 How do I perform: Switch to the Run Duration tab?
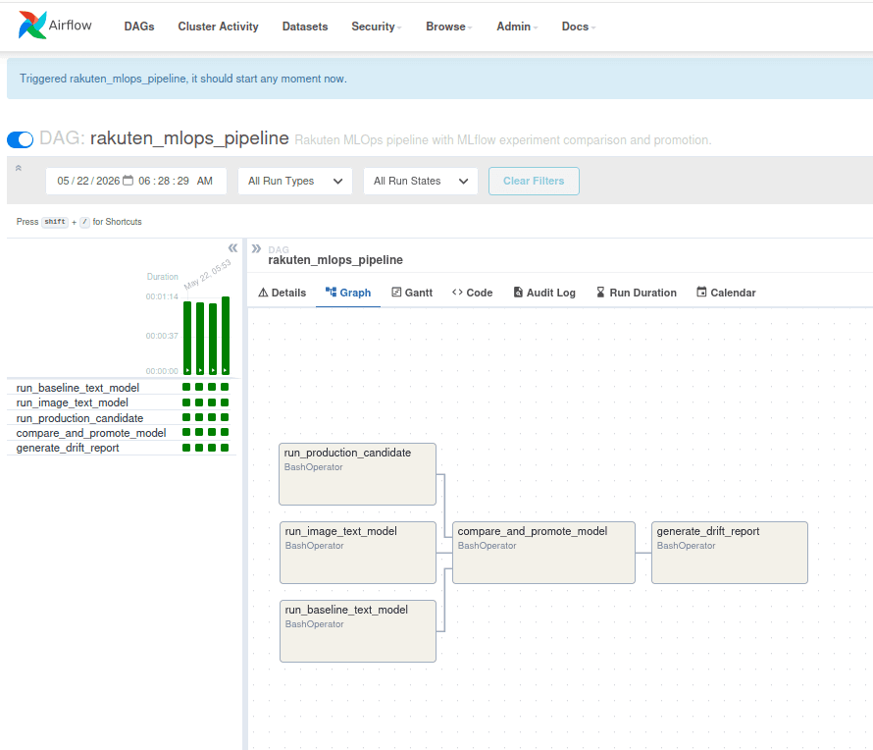click(637, 293)
